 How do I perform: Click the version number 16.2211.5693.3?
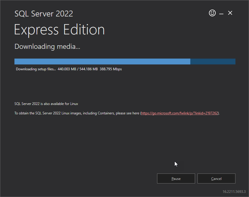point(234,191)
